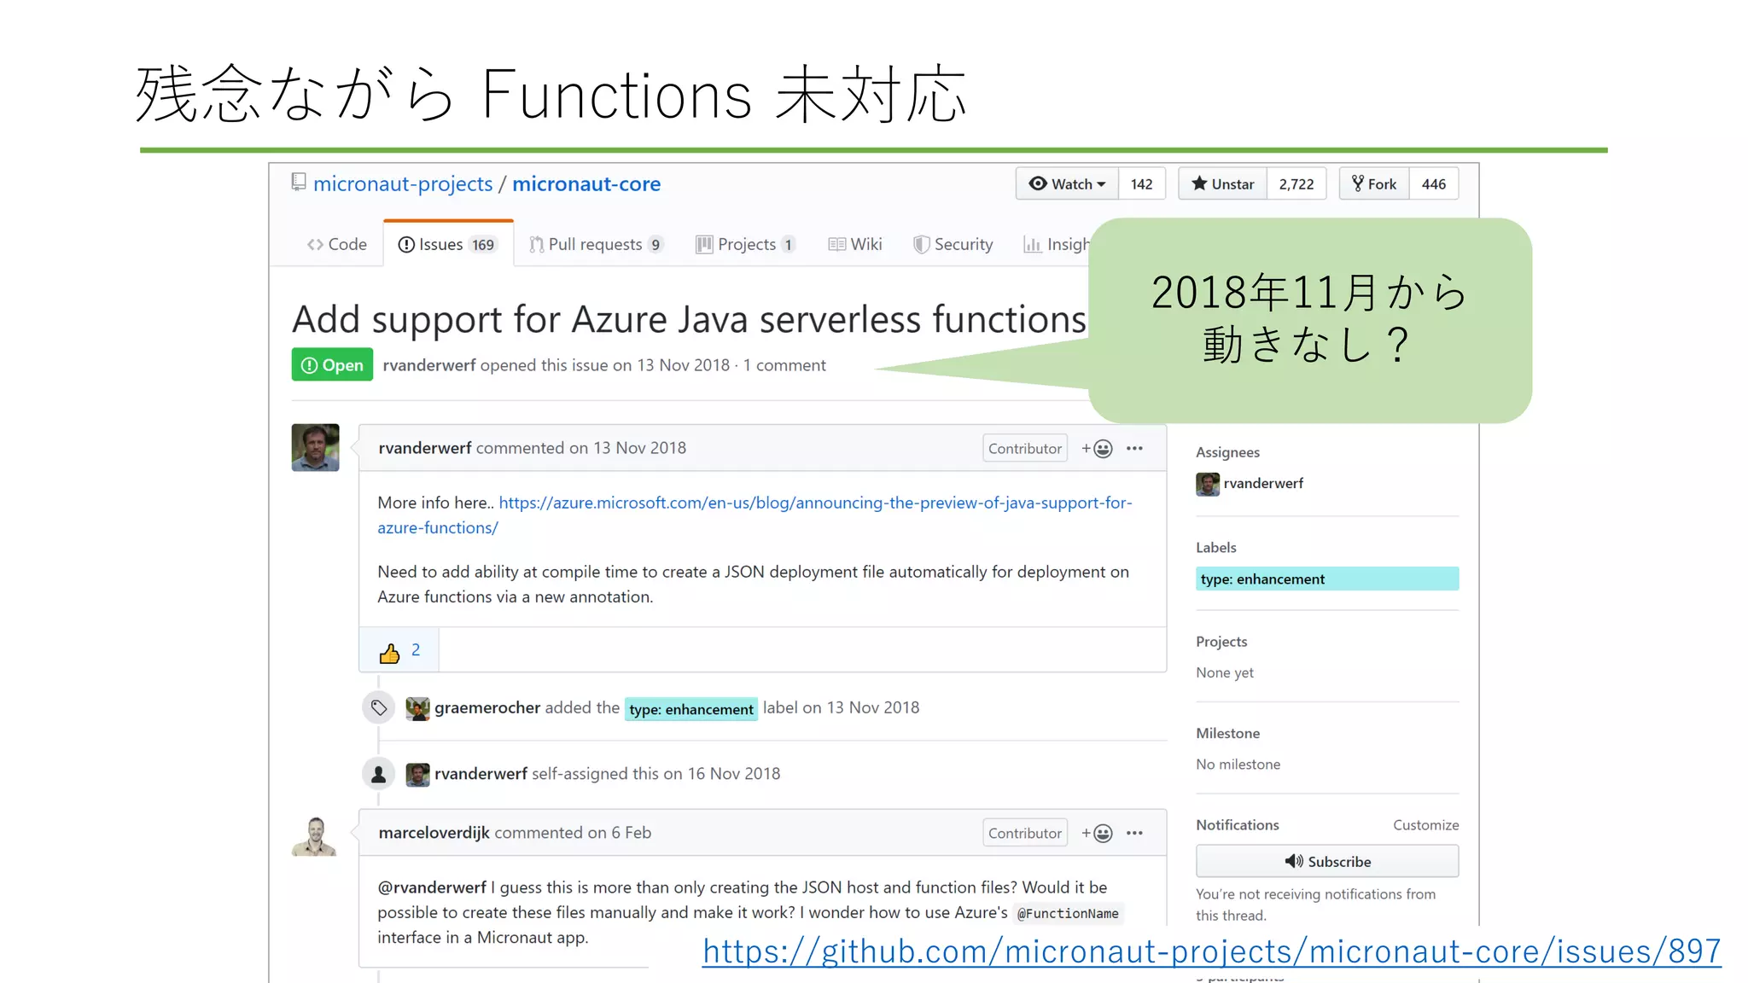Open the Azure blog link in comment
The height and width of the screenshot is (983, 1748).
(x=755, y=515)
